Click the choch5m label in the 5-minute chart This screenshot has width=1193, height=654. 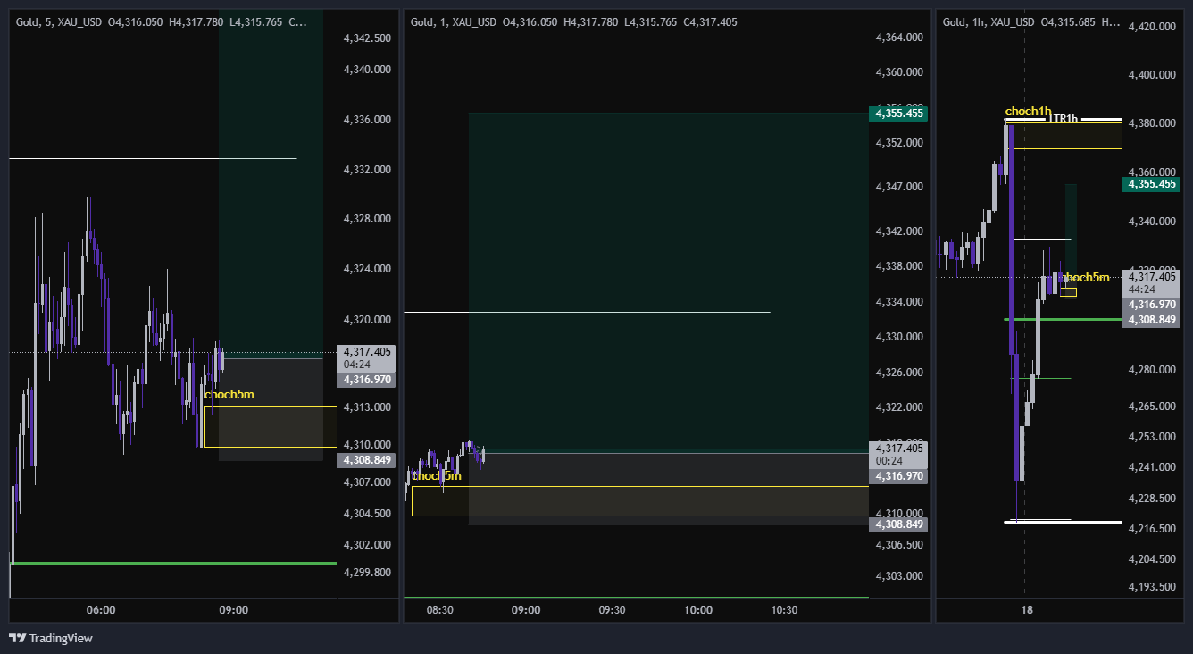click(x=229, y=394)
